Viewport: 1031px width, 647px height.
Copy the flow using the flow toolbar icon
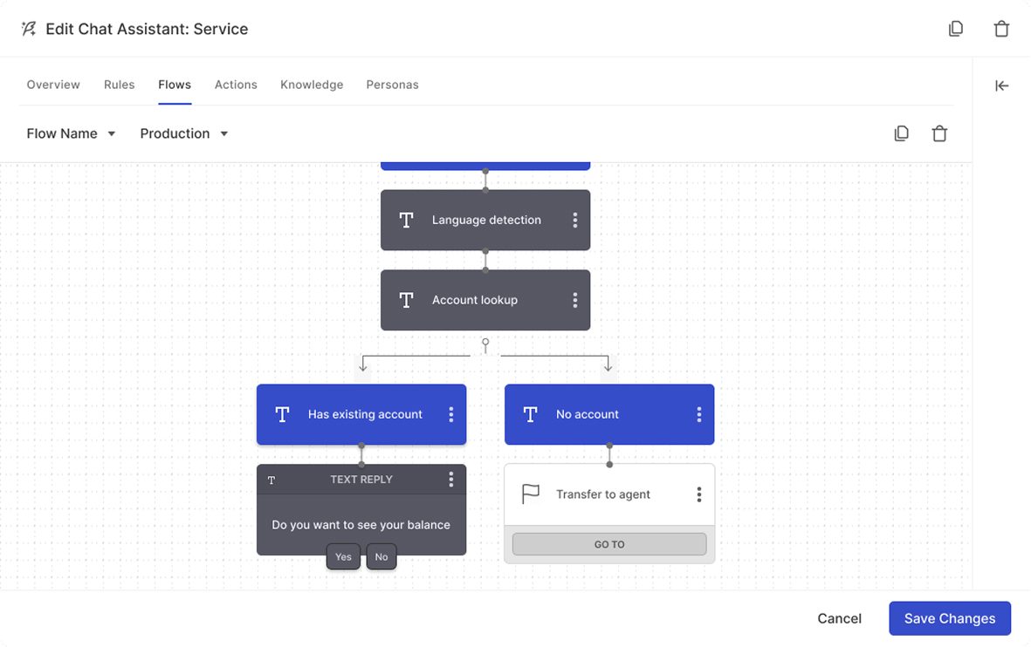coord(902,133)
